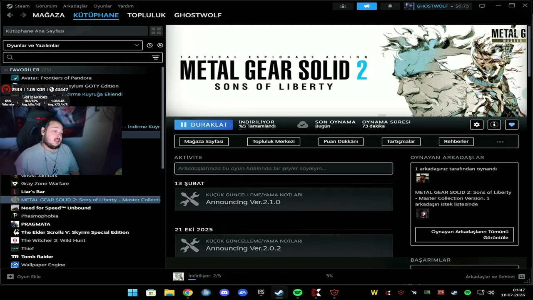Sort library by recent activity clock icon
The height and width of the screenshot is (300, 533).
coord(150,45)
